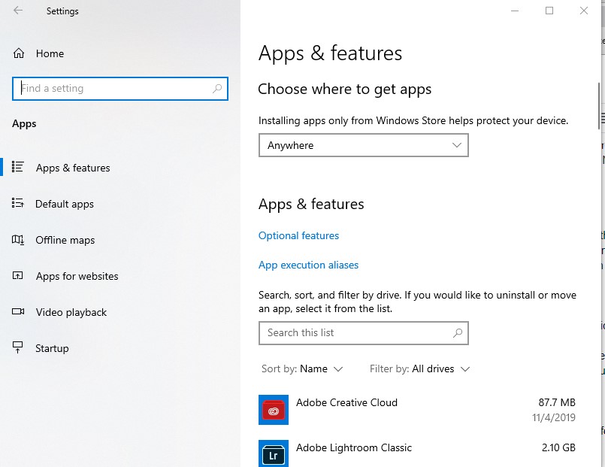This screenshot has width=605, height=467.
Task: Click the Startup icon in sidebar
Action: (x=18, y=347)
